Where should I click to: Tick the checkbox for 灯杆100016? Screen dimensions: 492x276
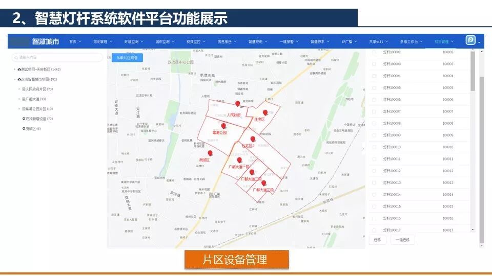point(374,218)
